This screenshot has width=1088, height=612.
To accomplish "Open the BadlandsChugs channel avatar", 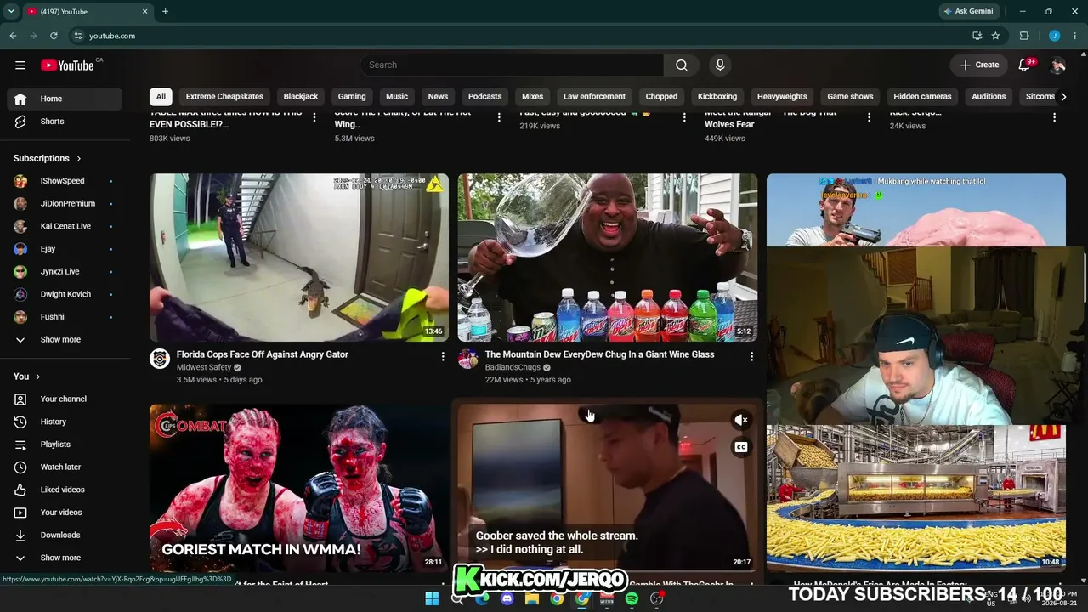I will point(468,359).
